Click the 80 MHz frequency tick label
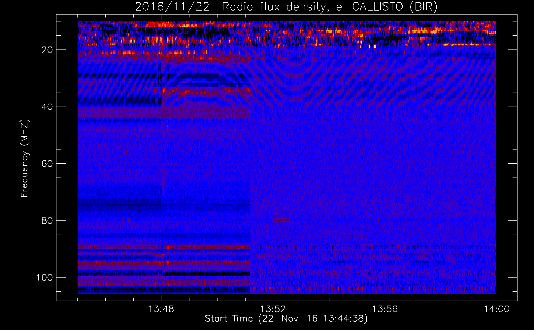Screen dimensions: 534x330 coord(47,221)
